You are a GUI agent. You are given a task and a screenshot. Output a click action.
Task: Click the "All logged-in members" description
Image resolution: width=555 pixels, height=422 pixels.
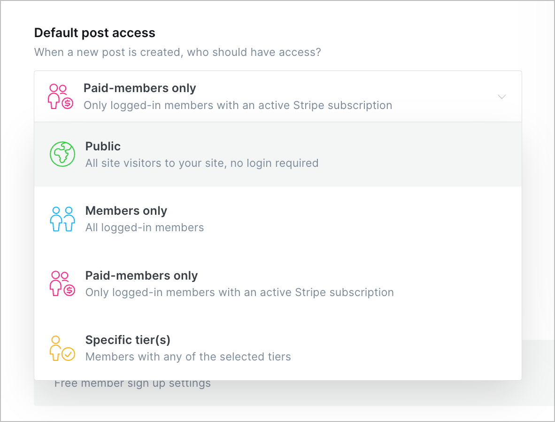[x=145, y=228]
